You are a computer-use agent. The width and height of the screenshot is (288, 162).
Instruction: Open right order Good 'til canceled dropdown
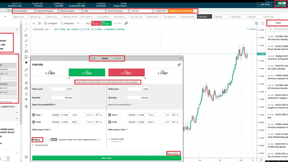click(x=120, y=104)
